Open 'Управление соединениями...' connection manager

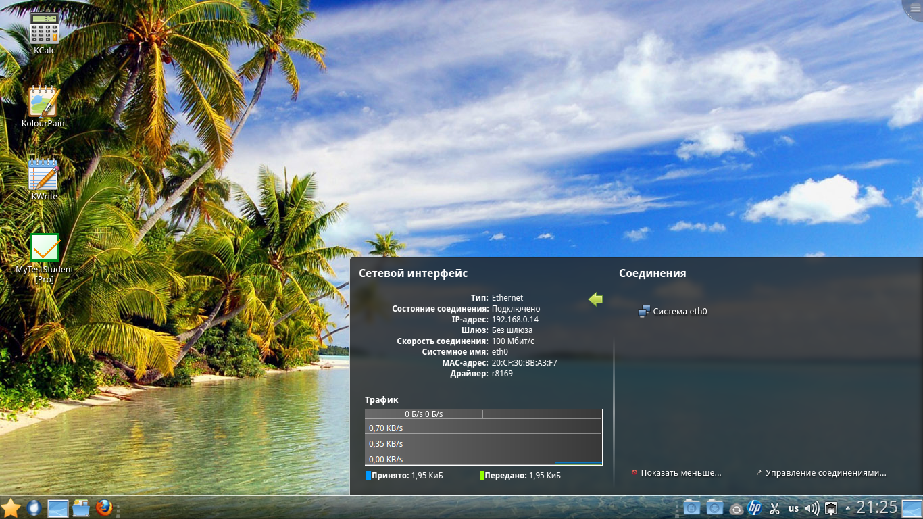pos(821,473)
